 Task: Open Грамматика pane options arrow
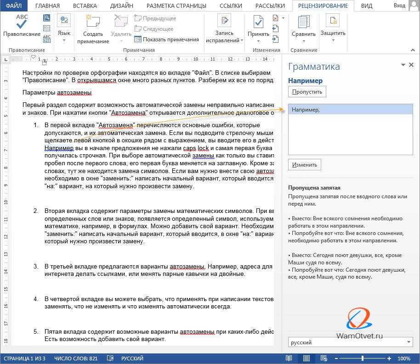pos(403,65)
